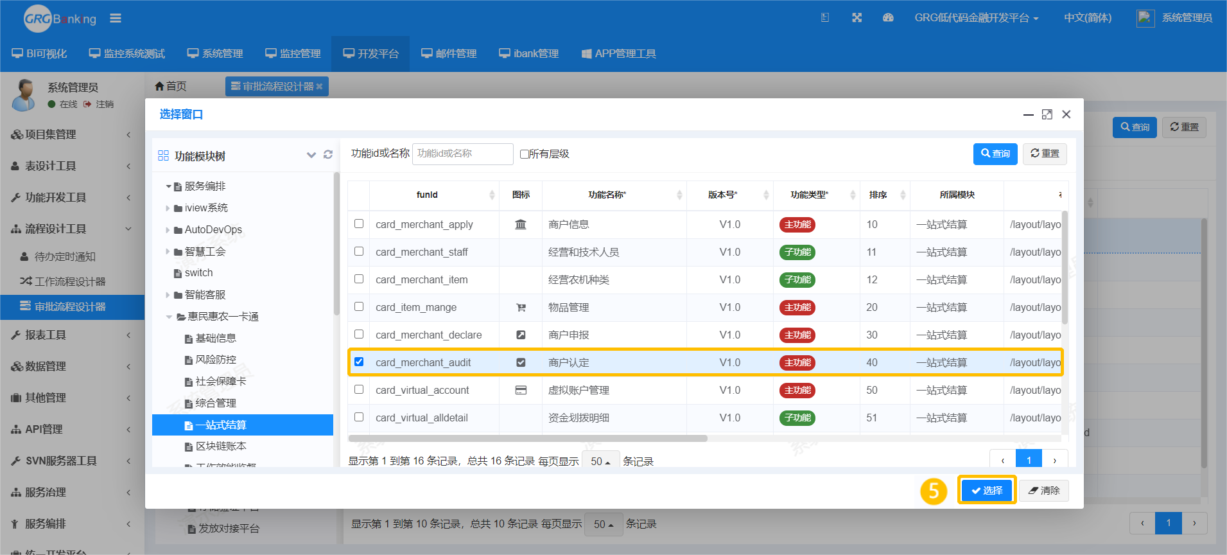This screenshot has height=555, width=1227.
Task: Expand the 服务编排 tree node
Action: tap(168, 186)
